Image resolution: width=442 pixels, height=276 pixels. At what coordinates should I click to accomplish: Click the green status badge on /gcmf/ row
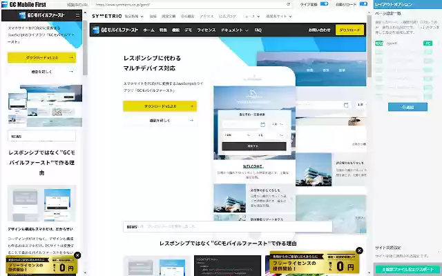point(379,43)
